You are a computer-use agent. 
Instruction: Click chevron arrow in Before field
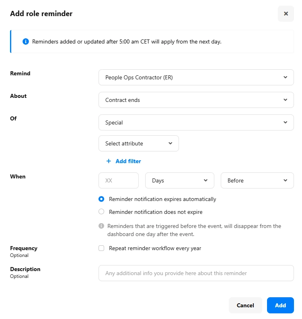pyautogui.click(x=286, y=180)
